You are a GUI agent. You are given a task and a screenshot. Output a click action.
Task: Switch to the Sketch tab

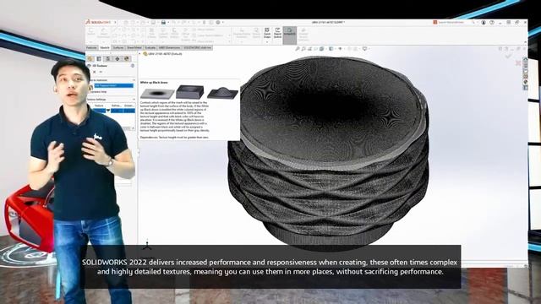[105, 48]
